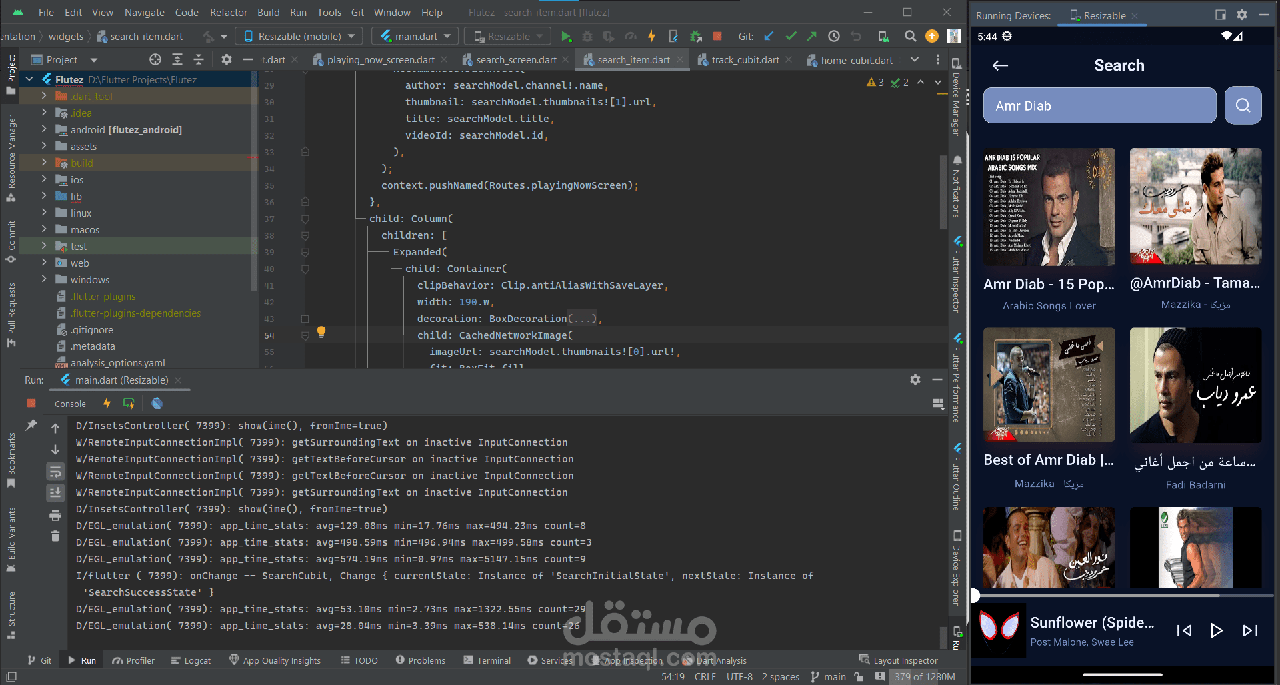
Task: Open the Tools menu
Action: click(x=329, y=13)
